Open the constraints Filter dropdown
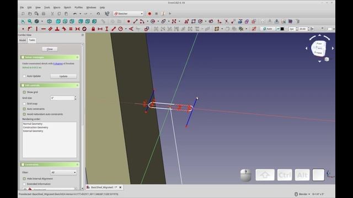This screenshot has width=353, height=198. (x=63, y=172)
